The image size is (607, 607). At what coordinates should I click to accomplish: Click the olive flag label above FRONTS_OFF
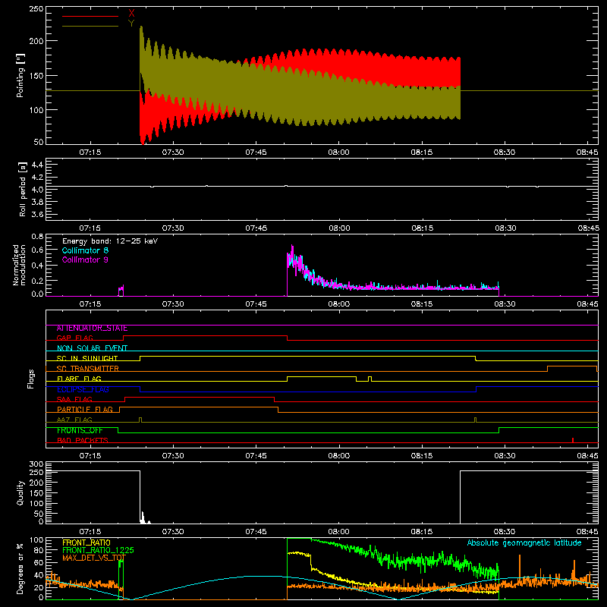(x=74, y=420)
